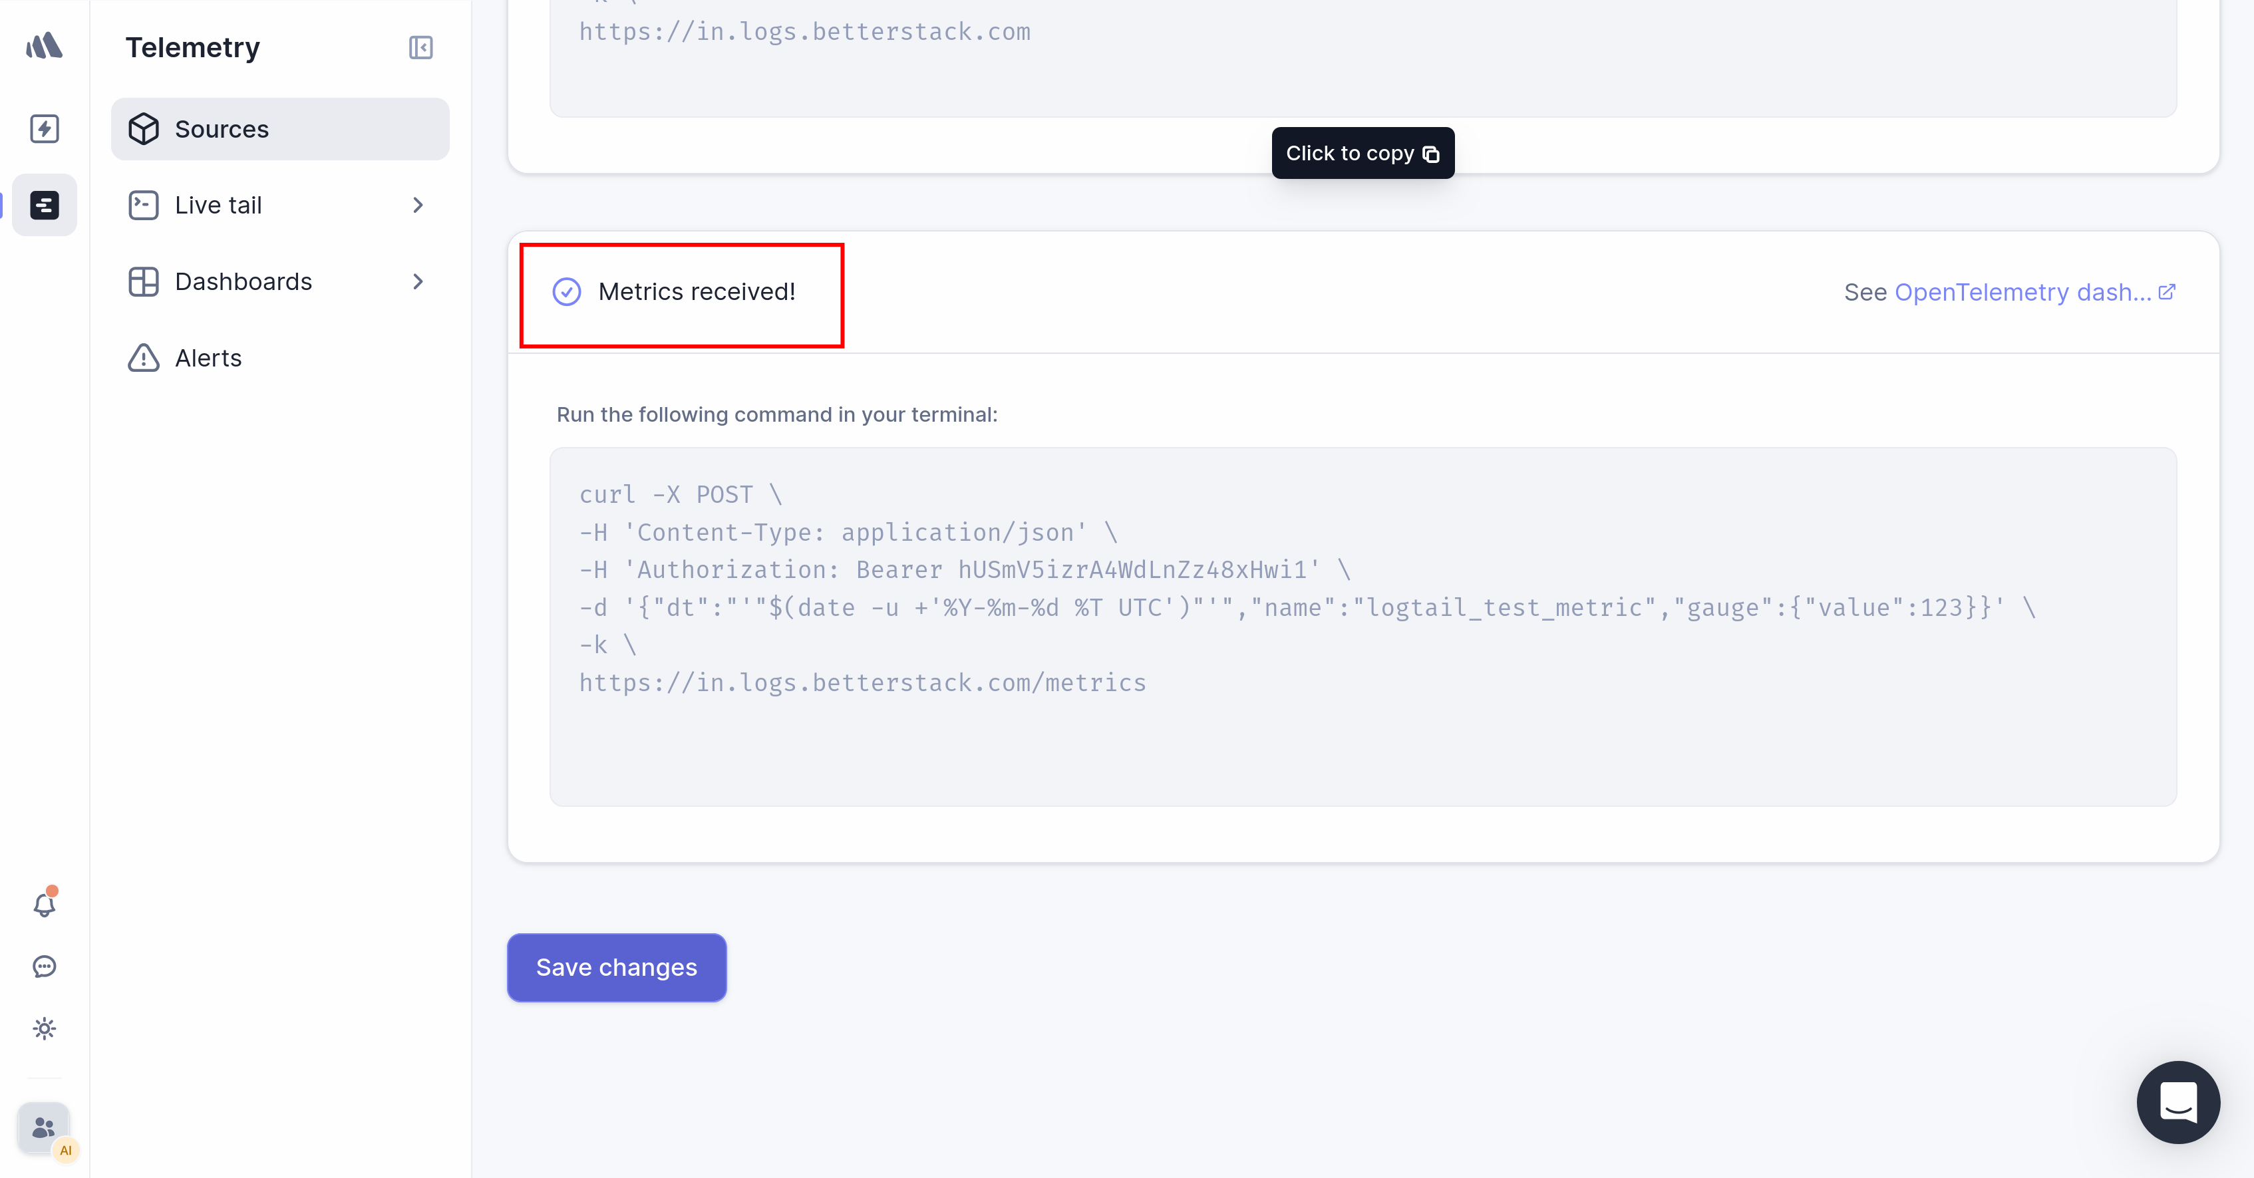
Task: Toggle the light theme sun icon
Action: coord(44,1028)
